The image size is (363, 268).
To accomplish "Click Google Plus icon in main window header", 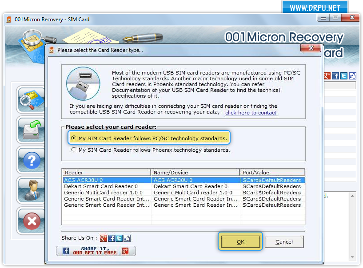I will click(x=327, y=76).
